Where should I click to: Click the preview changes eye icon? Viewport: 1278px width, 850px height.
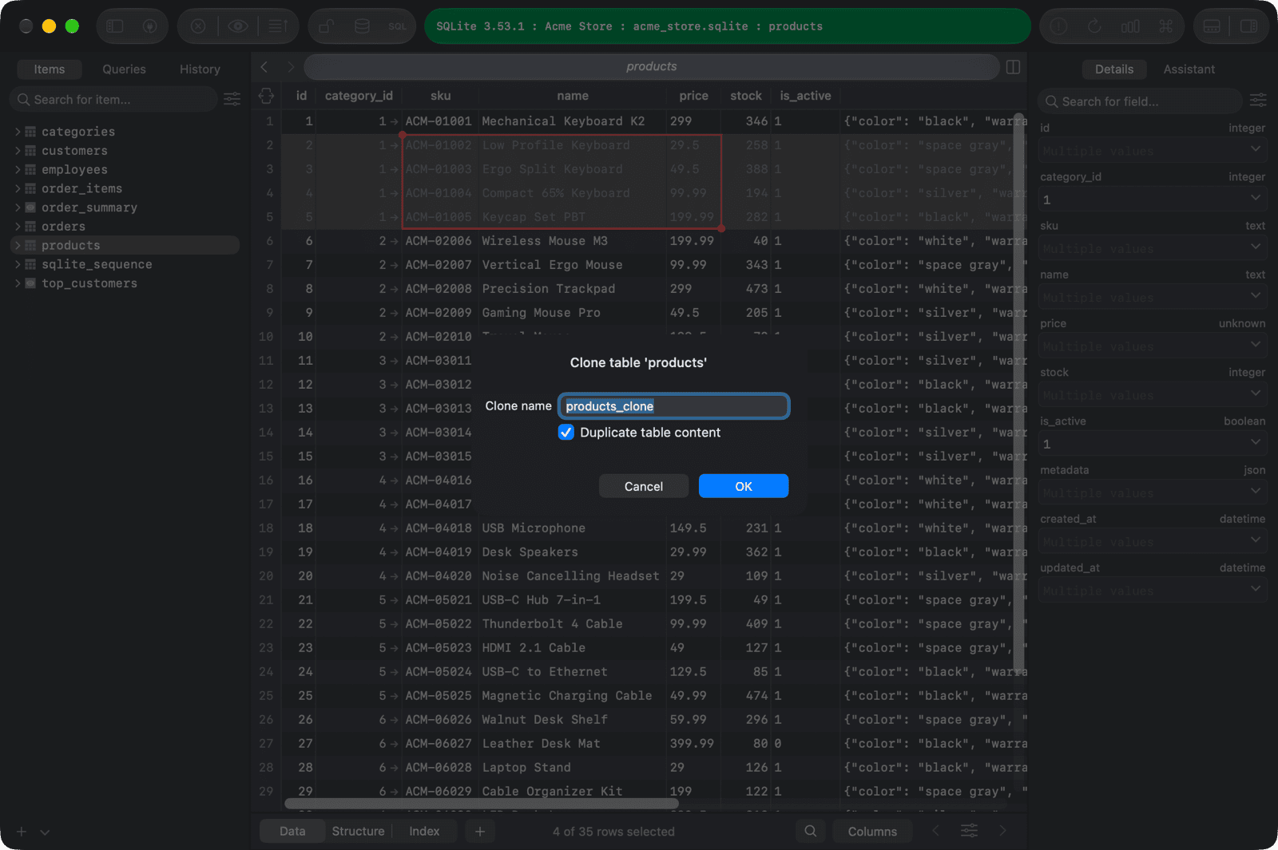click(x=238, y=26)
